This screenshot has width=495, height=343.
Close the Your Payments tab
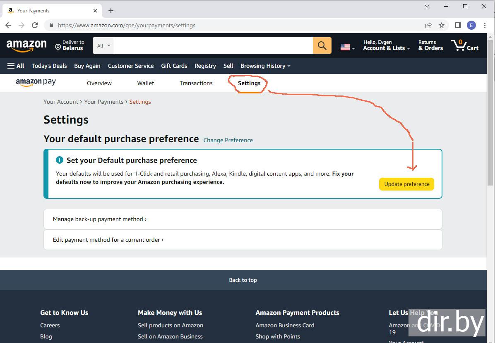pos(95,11)
